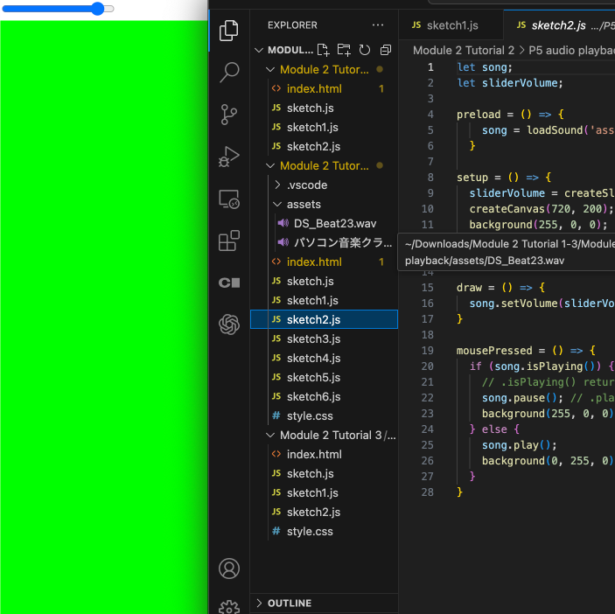Collapse all folders in Explorer

386,50
